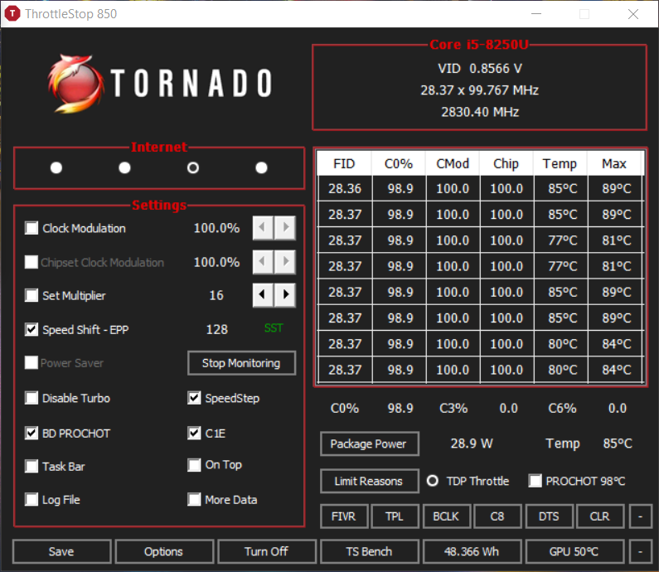Click the Turn Off button
Viewport: 659px width, 572px height.
click(x=267, y=551)
